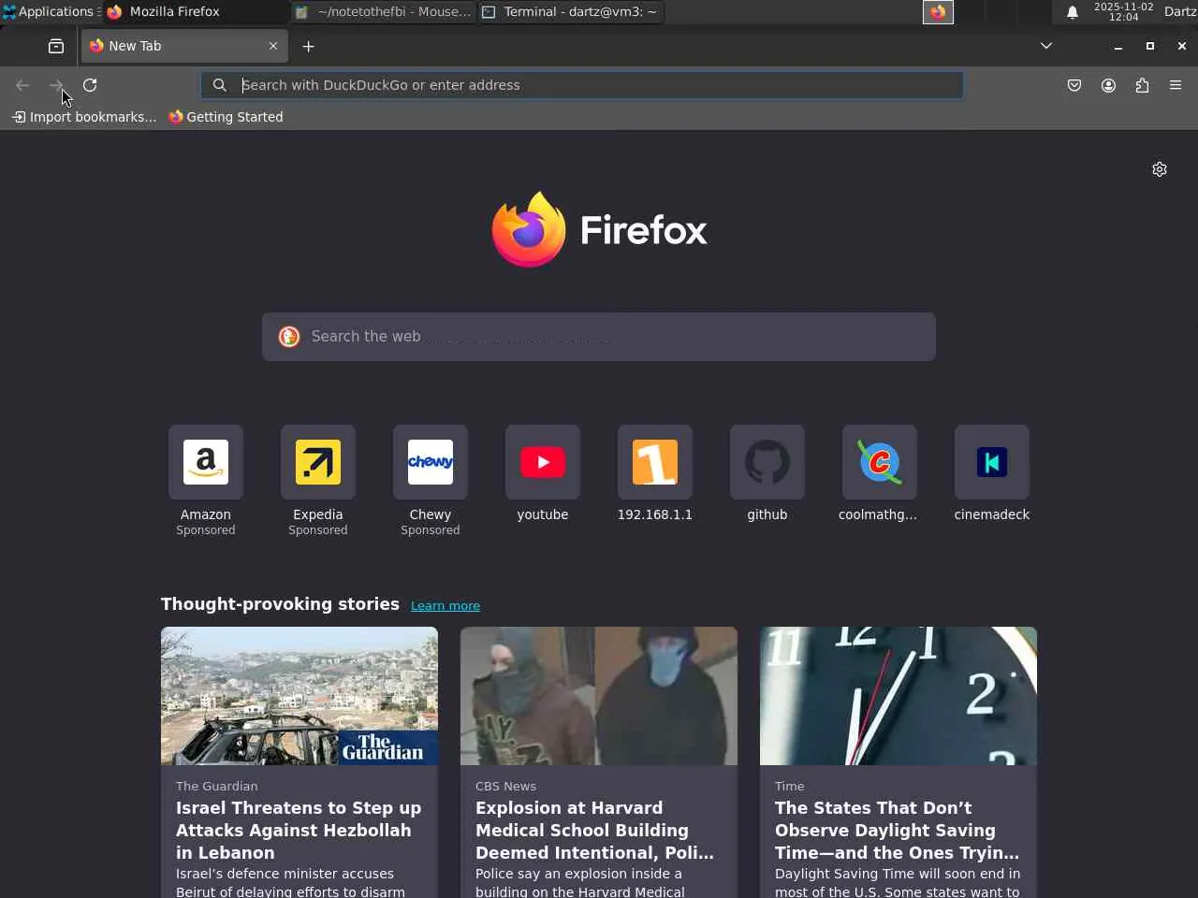
Task: Open the Extensions puzzle icon
Action: tap(1142, 85)
